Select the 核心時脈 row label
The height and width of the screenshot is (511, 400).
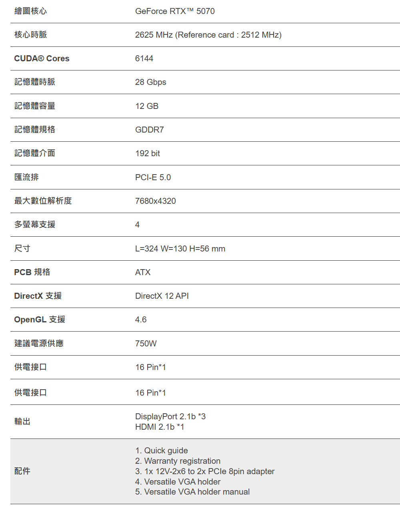(30, 35)
